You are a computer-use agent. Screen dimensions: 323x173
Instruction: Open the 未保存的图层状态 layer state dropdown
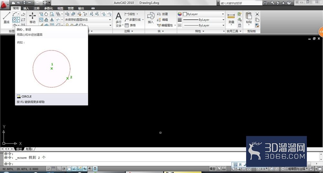[88, 20]
